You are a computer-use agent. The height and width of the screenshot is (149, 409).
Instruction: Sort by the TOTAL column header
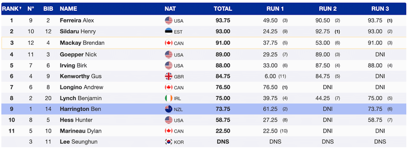tap(223, 9)
